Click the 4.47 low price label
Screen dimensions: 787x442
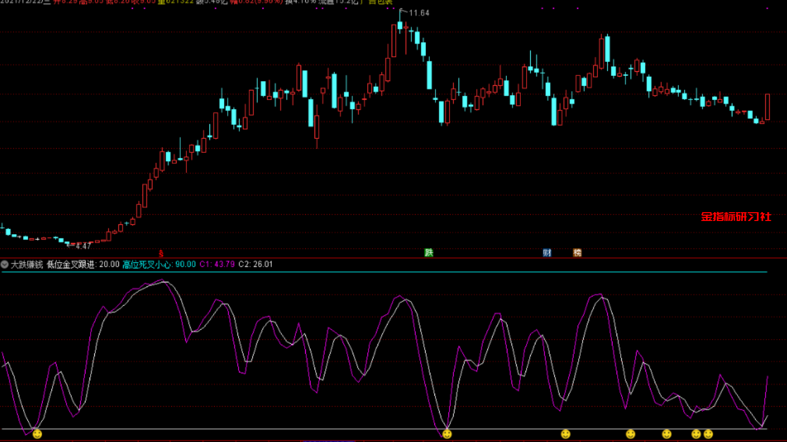[x=83, y=246]
